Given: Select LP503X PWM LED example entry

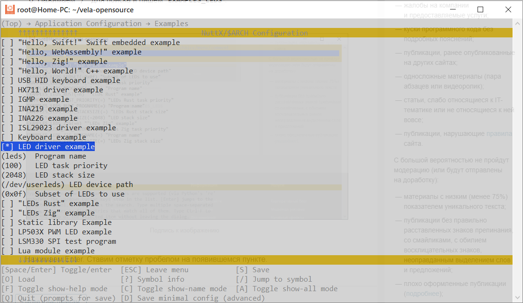Looking at the screenshot, I should tap(56, 232).
